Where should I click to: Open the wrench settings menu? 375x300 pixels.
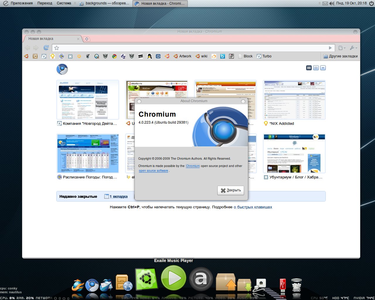(x=353, y=48)
